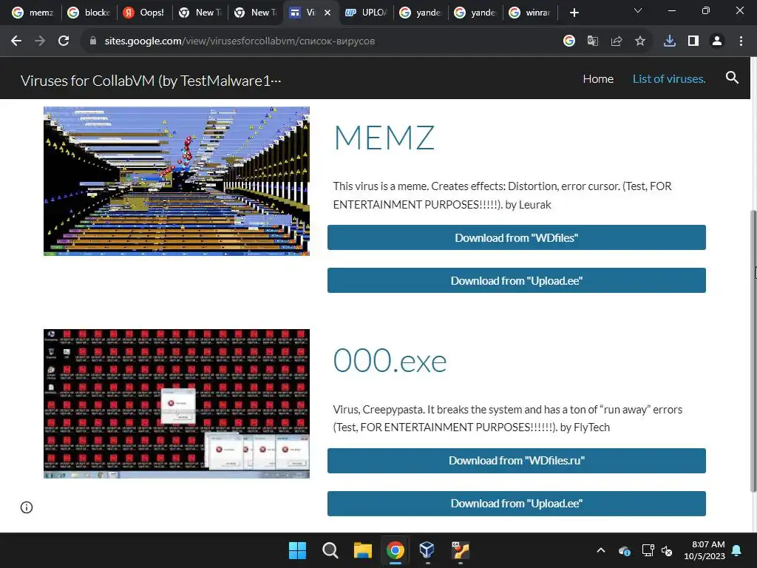Click the '000.exe' heading
This screenshot has height=568, width=757.
tap(390, 361)
